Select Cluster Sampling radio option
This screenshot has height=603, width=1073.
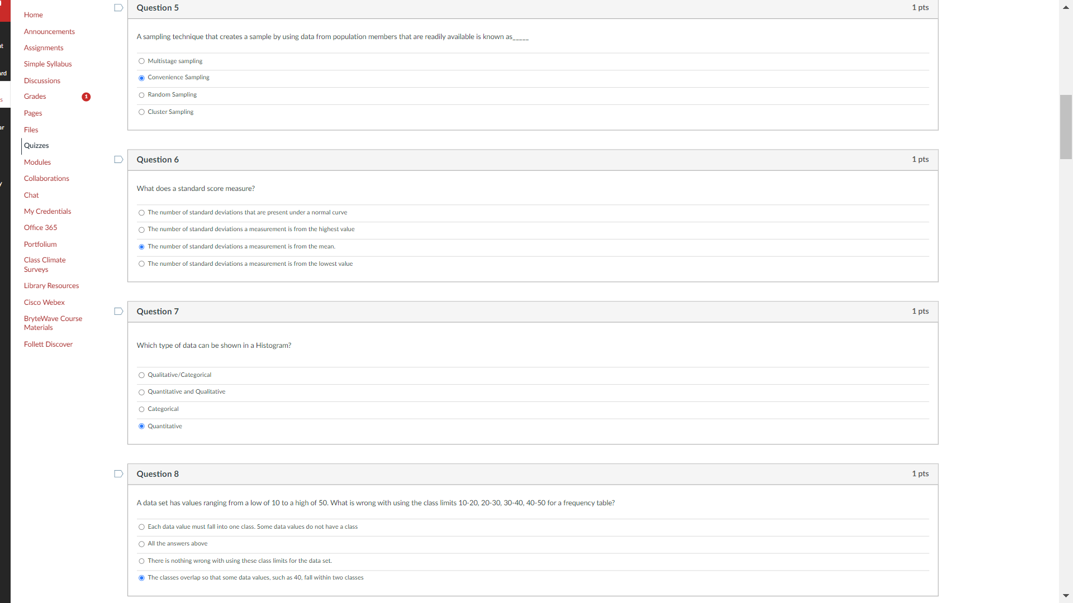pos(141,112)
